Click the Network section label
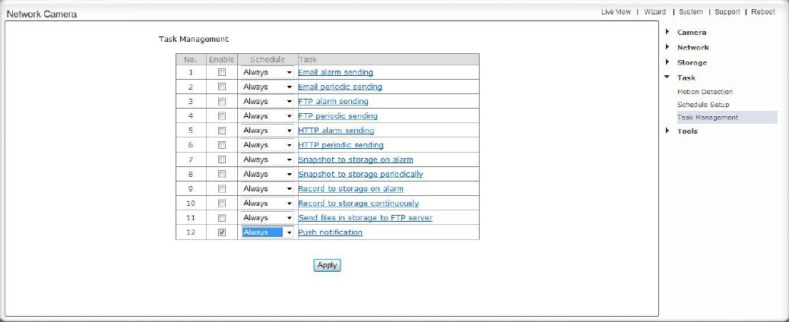Screen dimensions: 789x322 (x=693, y=47)
